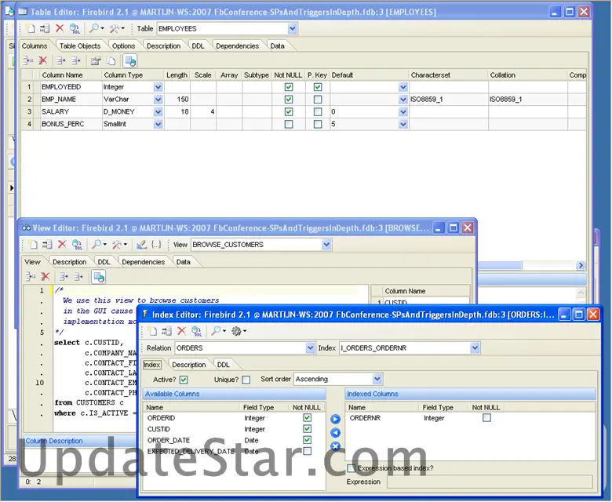Toggle Not NULL checkbox for ORDERNR indexed column
Viewport: 612px width, 502px height.
coord(486,418)
